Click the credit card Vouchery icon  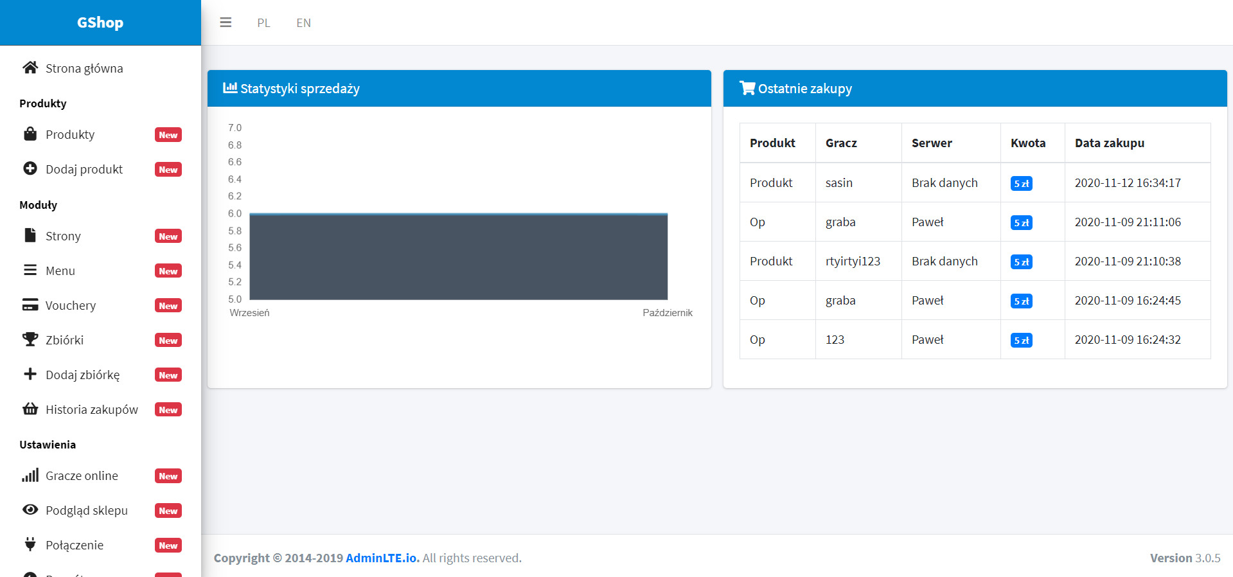[30, 305]
